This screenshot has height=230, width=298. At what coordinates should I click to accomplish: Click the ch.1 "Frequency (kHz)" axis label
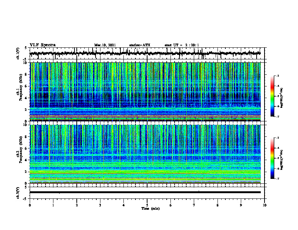(x=21, y=88)
